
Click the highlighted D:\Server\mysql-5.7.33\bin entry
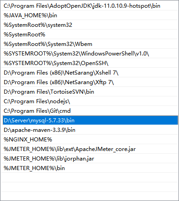(90, 120)
